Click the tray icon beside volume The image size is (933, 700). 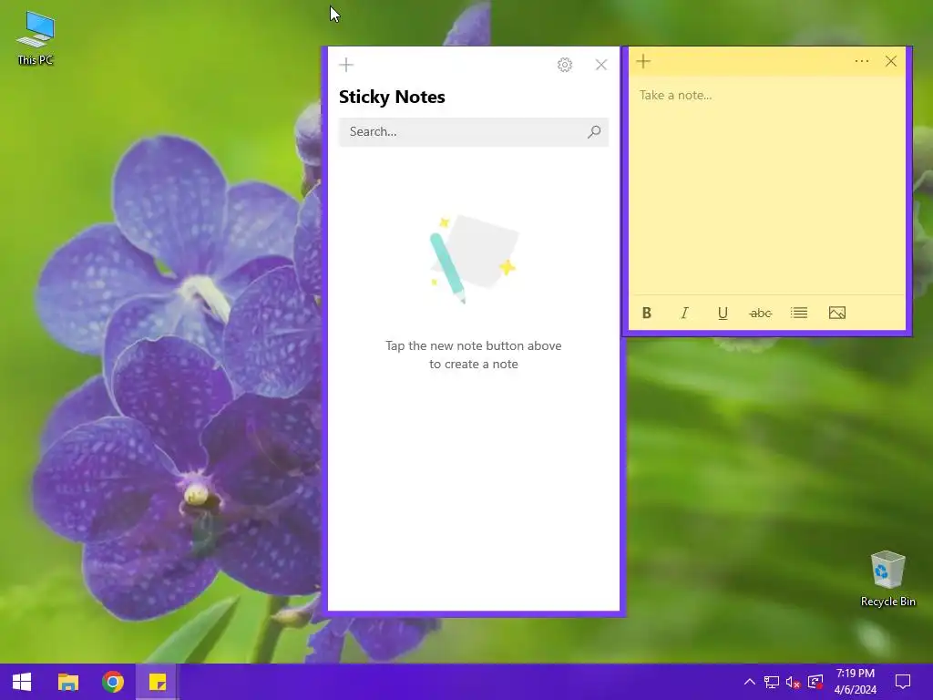click(815, 682)
